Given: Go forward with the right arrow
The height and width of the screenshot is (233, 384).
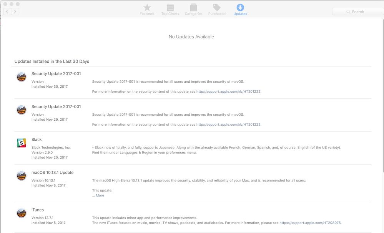Looking at the screenshot, I should 15,12.
